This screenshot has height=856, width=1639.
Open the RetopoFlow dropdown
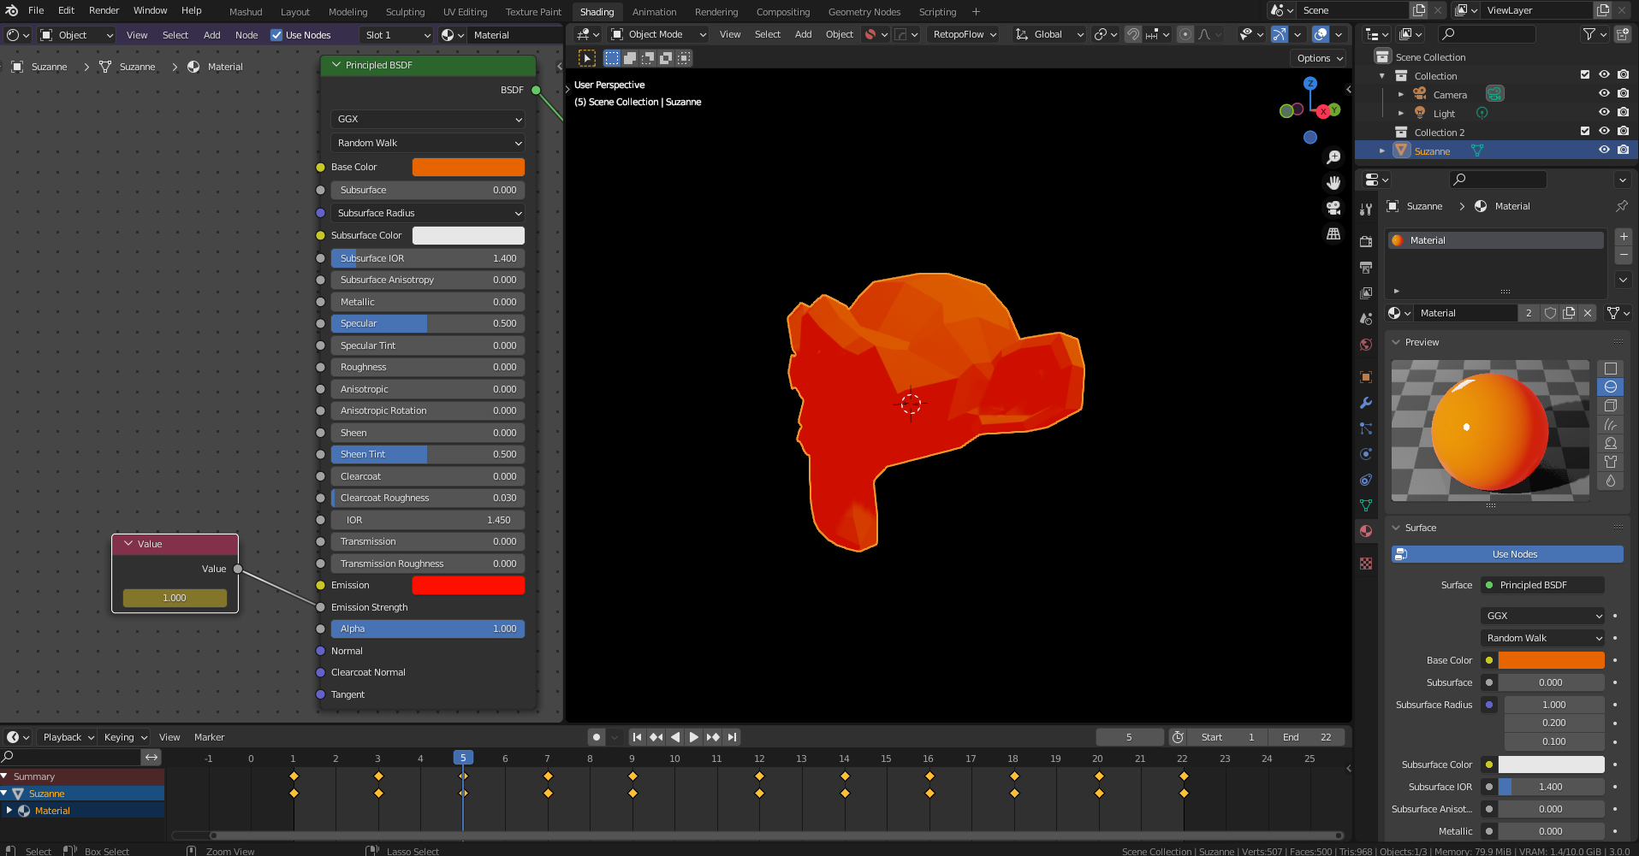965,35
